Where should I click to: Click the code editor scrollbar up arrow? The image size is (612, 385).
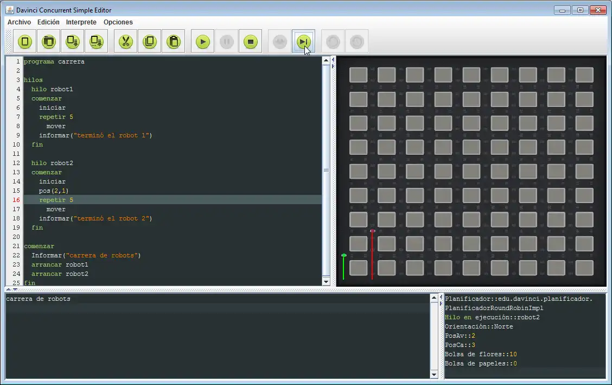[x=326, y=61]
